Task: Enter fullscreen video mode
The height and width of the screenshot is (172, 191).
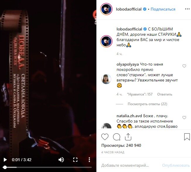Action: pos(75,160)
